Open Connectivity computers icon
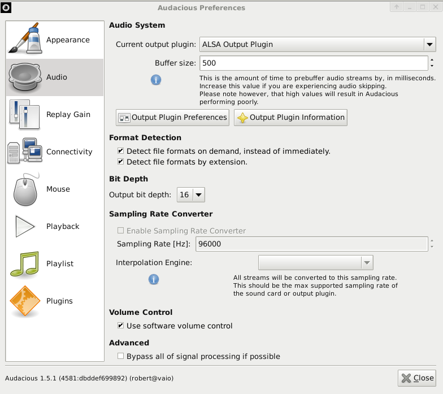 point(25,150)
